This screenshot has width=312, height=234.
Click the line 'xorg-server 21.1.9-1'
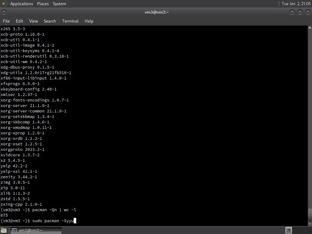25,106
